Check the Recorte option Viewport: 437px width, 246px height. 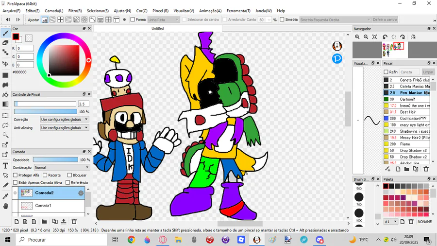[45, 175]
